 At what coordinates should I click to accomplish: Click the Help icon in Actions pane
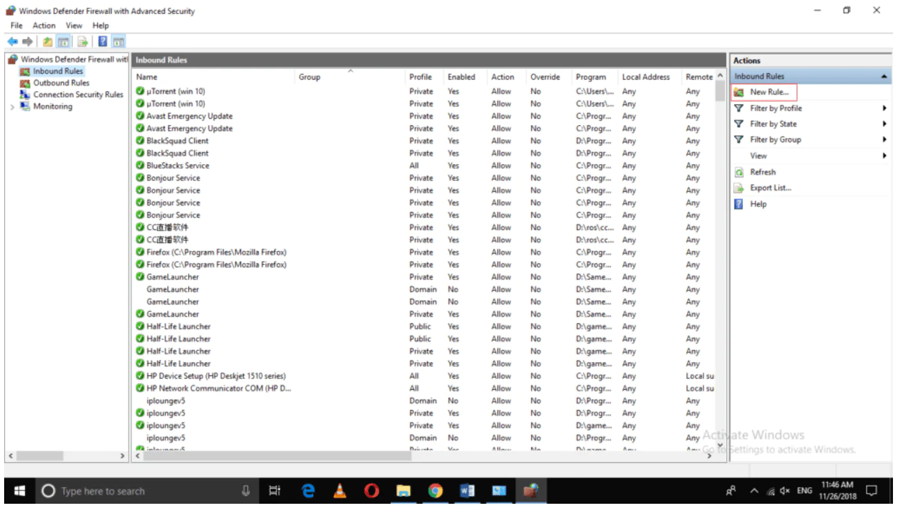click(739, 204)
